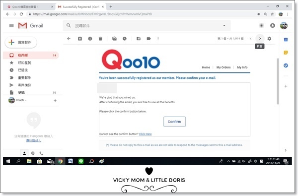Go back to inbox with arrow
This screenshot has width=298, height=196.
pos(69,39)
